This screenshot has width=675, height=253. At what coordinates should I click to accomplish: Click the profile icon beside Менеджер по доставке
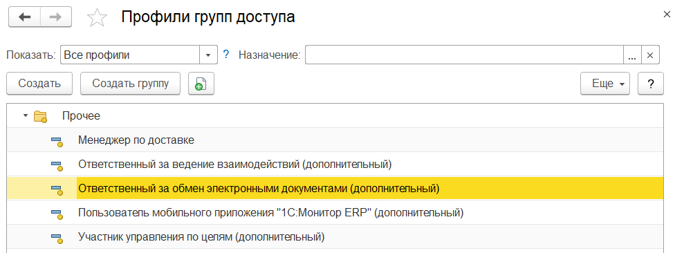point(57,141)
